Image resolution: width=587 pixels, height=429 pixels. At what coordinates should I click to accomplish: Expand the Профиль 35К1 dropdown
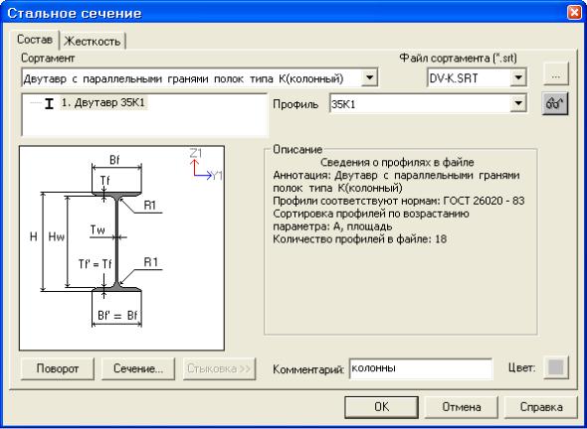click(x=517, y=103)
